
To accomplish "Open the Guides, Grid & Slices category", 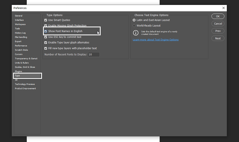I will coord(25,67).
